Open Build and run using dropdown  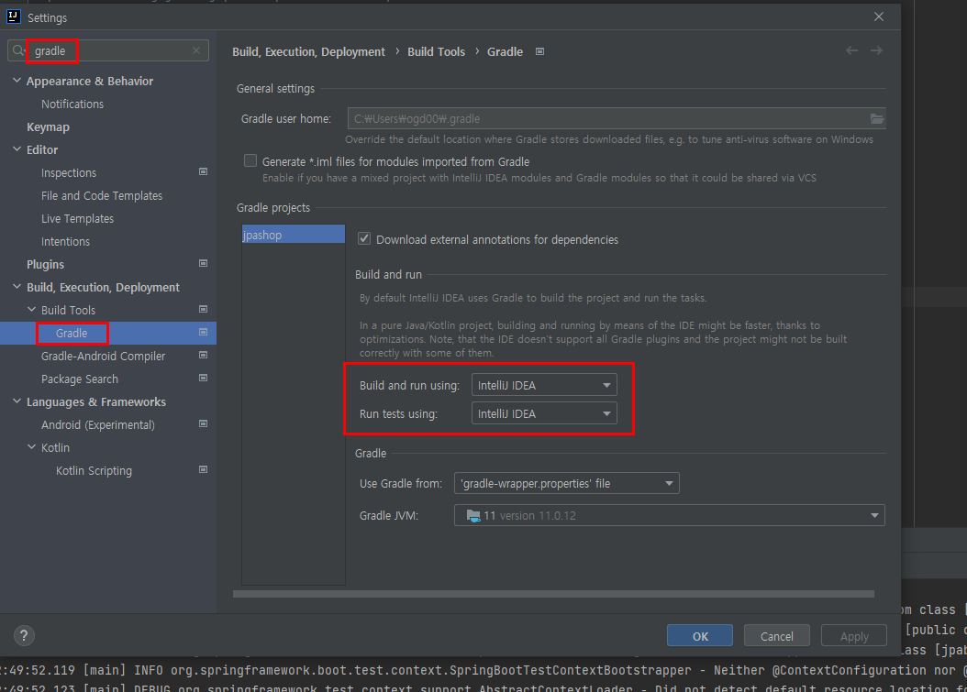pos(544,385)
